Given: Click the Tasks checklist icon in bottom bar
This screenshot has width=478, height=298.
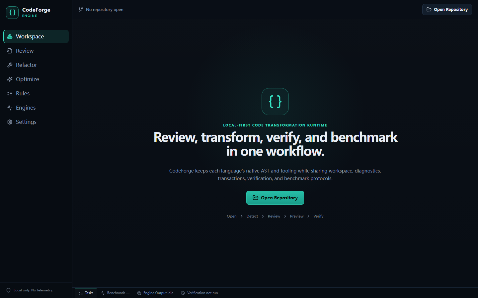Looking at the screenshot, I should pyautogui.click(x=81, y=293).
